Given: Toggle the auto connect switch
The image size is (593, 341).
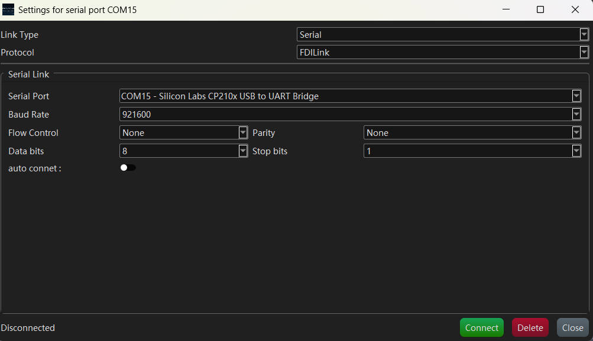Looking at the screenshot, I should (x=128, y=168).
